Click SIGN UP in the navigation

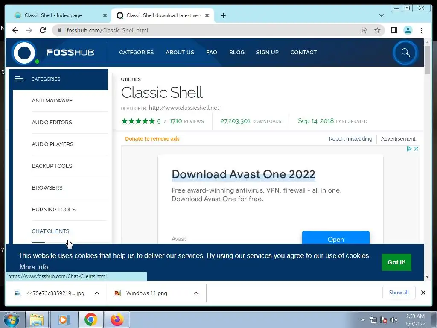tap(267, 53)
